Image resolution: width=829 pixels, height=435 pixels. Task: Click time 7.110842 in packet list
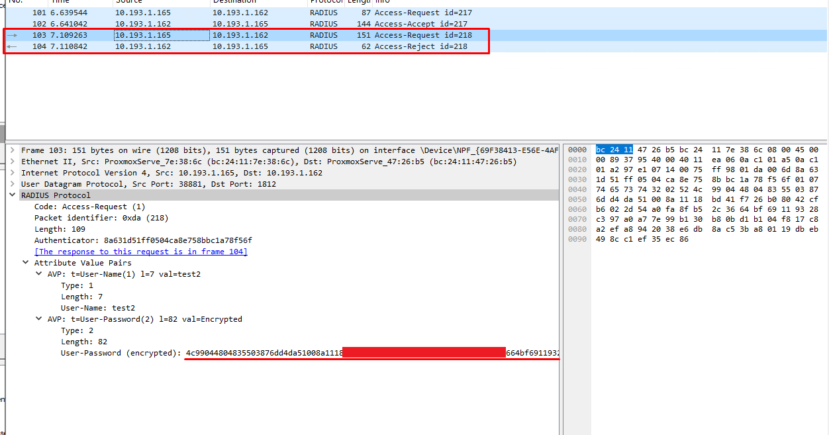69,46
